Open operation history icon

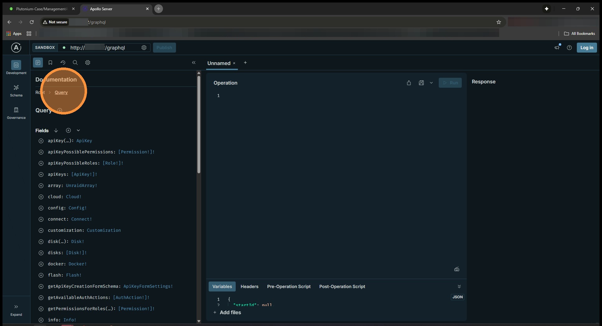click(x=63, y=63)
